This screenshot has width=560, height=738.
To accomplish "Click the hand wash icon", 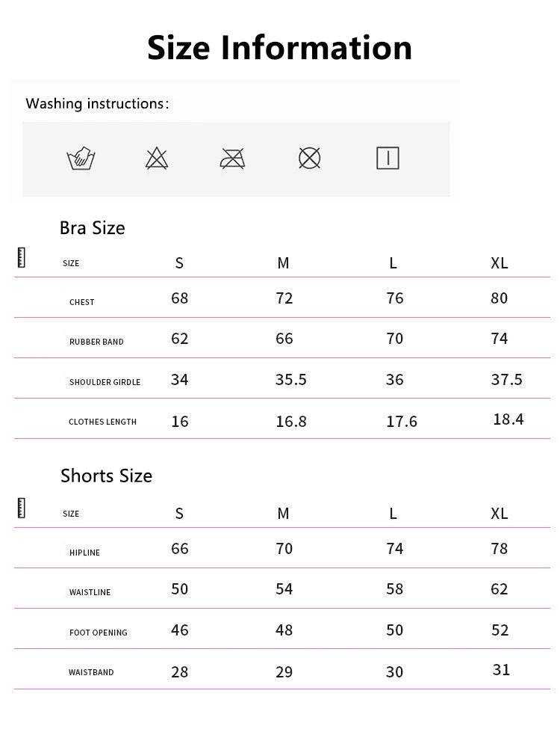I will [81, 159].
